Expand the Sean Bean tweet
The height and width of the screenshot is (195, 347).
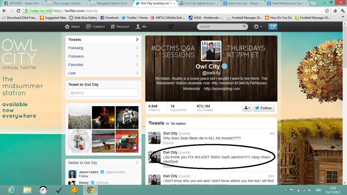pyautogui.click(x=168, y=143)
